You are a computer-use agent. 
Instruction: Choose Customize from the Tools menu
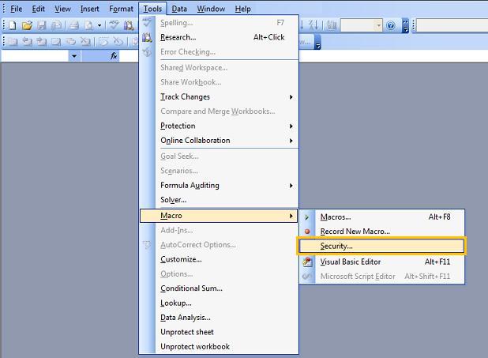click(181, 259)
